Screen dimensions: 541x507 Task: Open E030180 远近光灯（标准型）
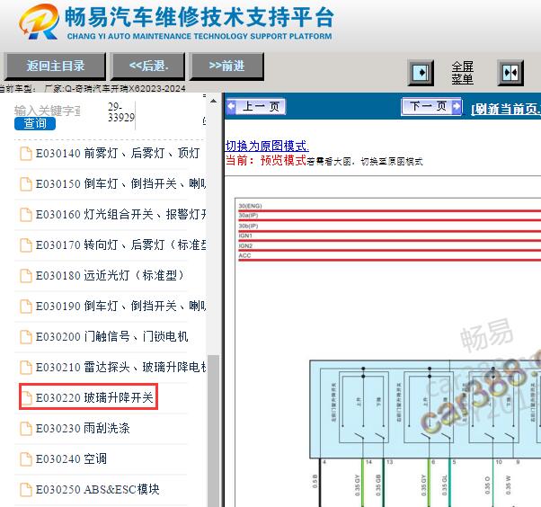[110, 275]
